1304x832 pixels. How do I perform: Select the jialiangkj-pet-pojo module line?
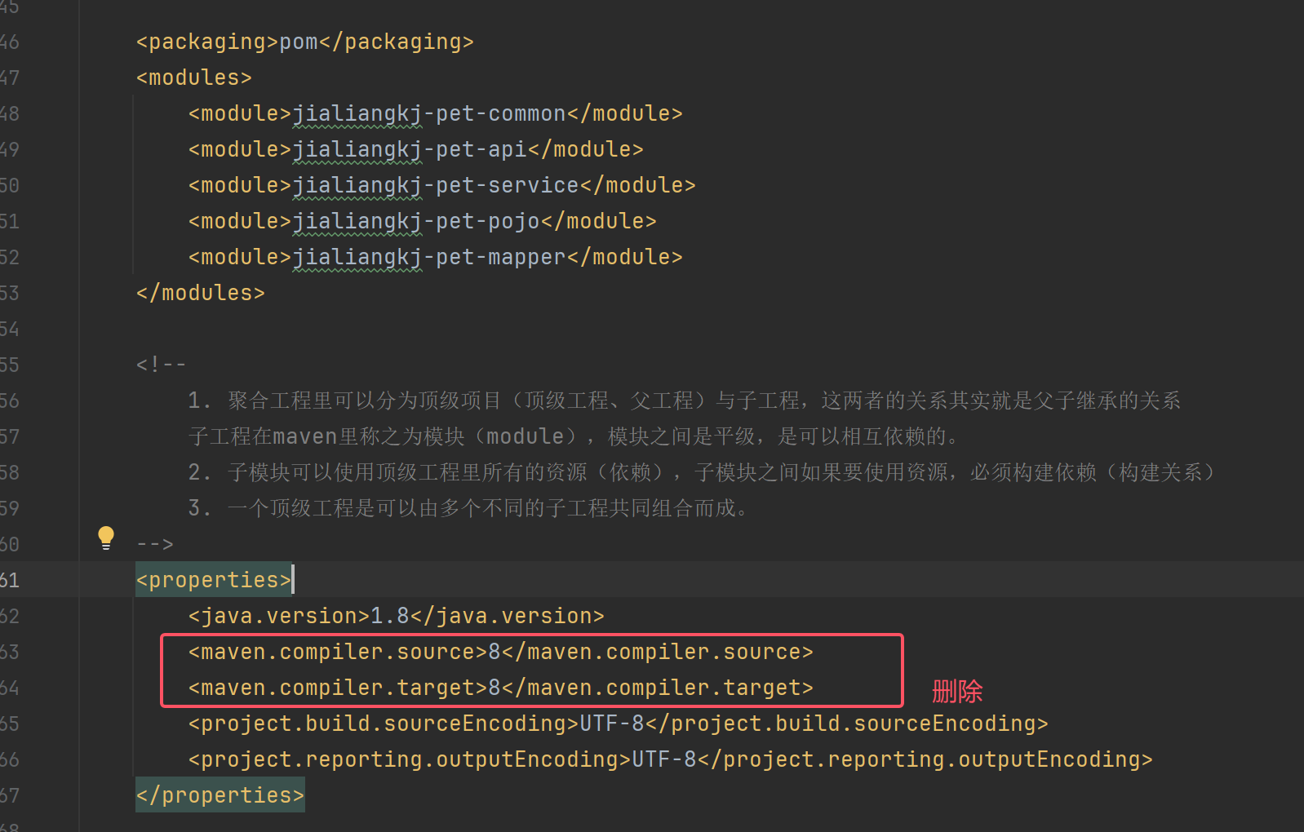point(423,221)
